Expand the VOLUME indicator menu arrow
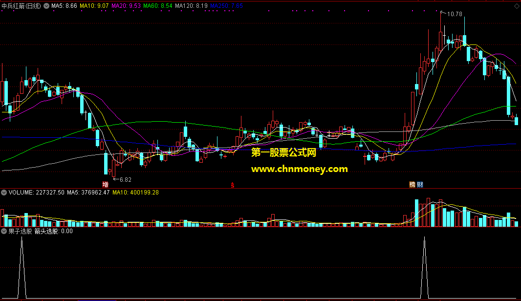The height and width of the screenshot is (301, 521). (x=4, y=193)
